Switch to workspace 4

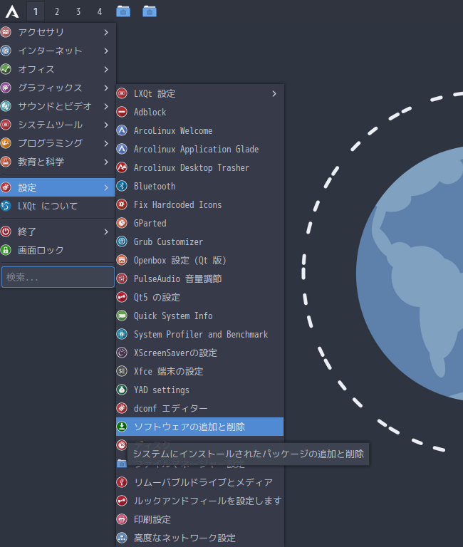(100, 11)
